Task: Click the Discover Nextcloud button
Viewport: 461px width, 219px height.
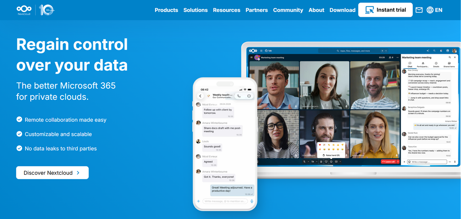Action: click(x=52, y=173)
